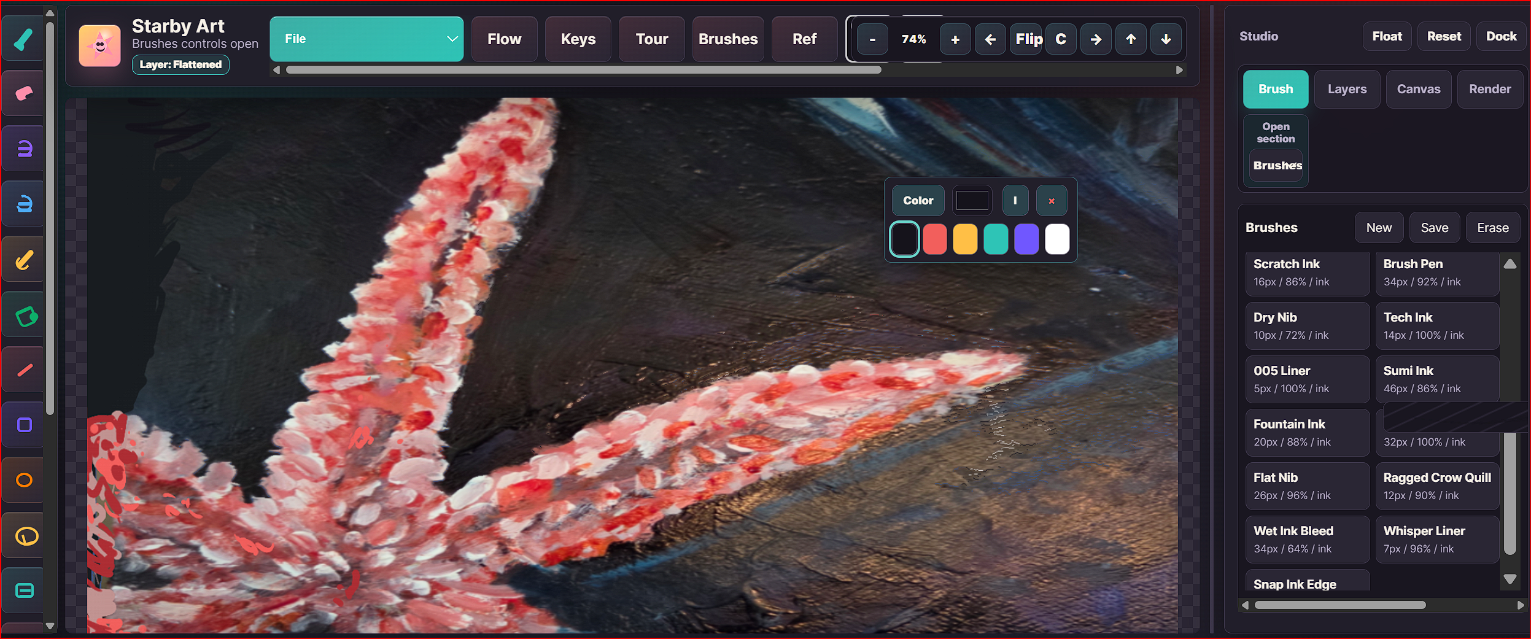This screenshot has width=1531, height=639.
Task: Pan canvas right with right arrow
Action: (1096, 39)
